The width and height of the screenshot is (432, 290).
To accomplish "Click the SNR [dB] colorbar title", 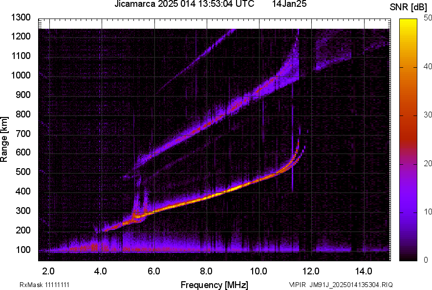I will click(x=409, y=7).
